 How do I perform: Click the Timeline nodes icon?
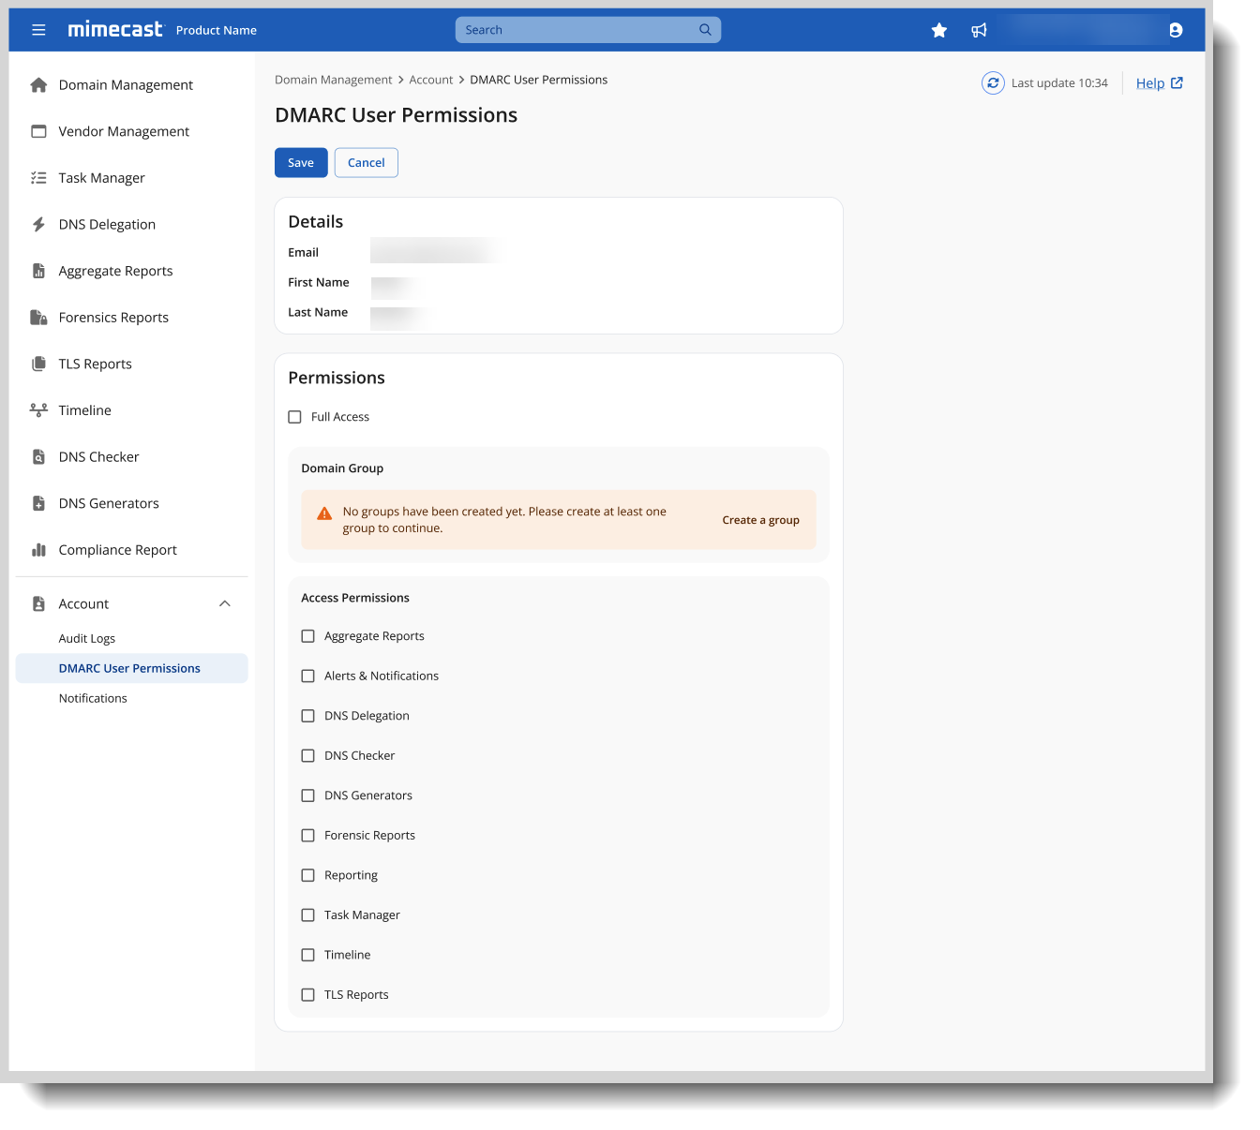[x=38, y=410]
